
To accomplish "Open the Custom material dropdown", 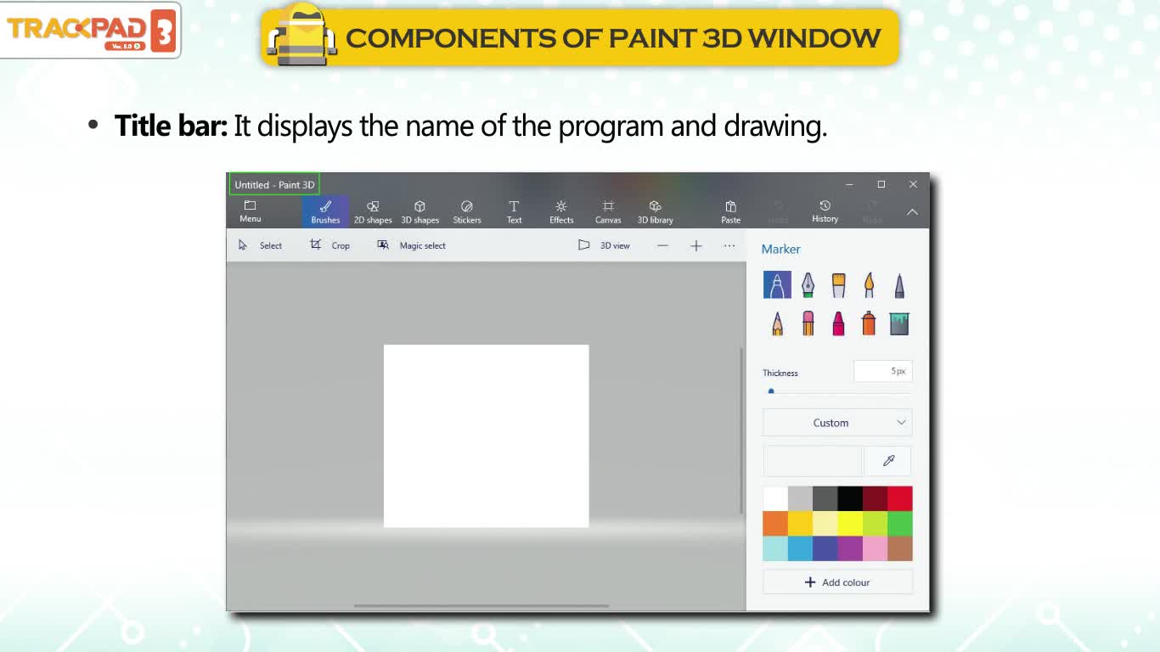I will (837, 423).
